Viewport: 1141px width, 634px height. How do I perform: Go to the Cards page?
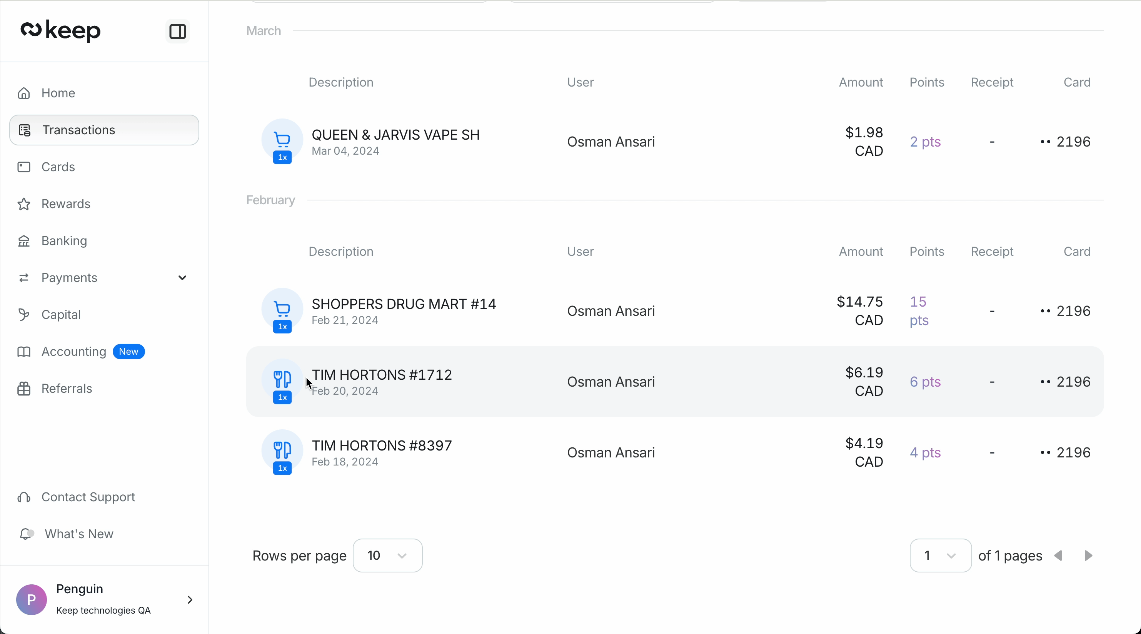point(104,167)
